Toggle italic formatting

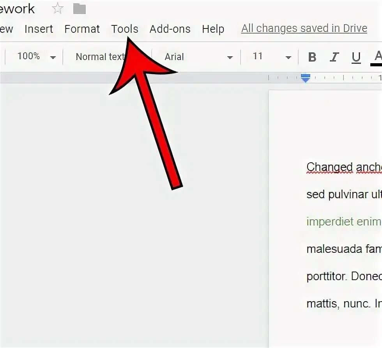pos(334,57)
